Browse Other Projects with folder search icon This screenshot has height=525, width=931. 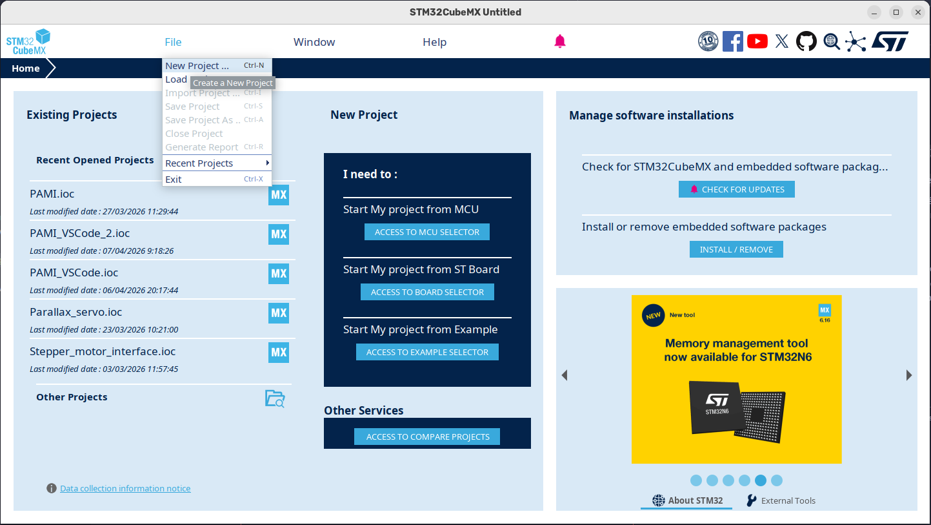(x=275, y=398)
